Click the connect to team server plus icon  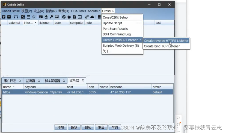(x=4, y=17)
